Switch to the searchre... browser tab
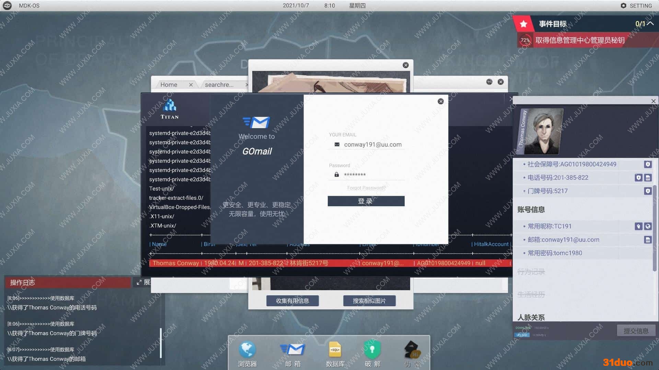 point(219,85)
